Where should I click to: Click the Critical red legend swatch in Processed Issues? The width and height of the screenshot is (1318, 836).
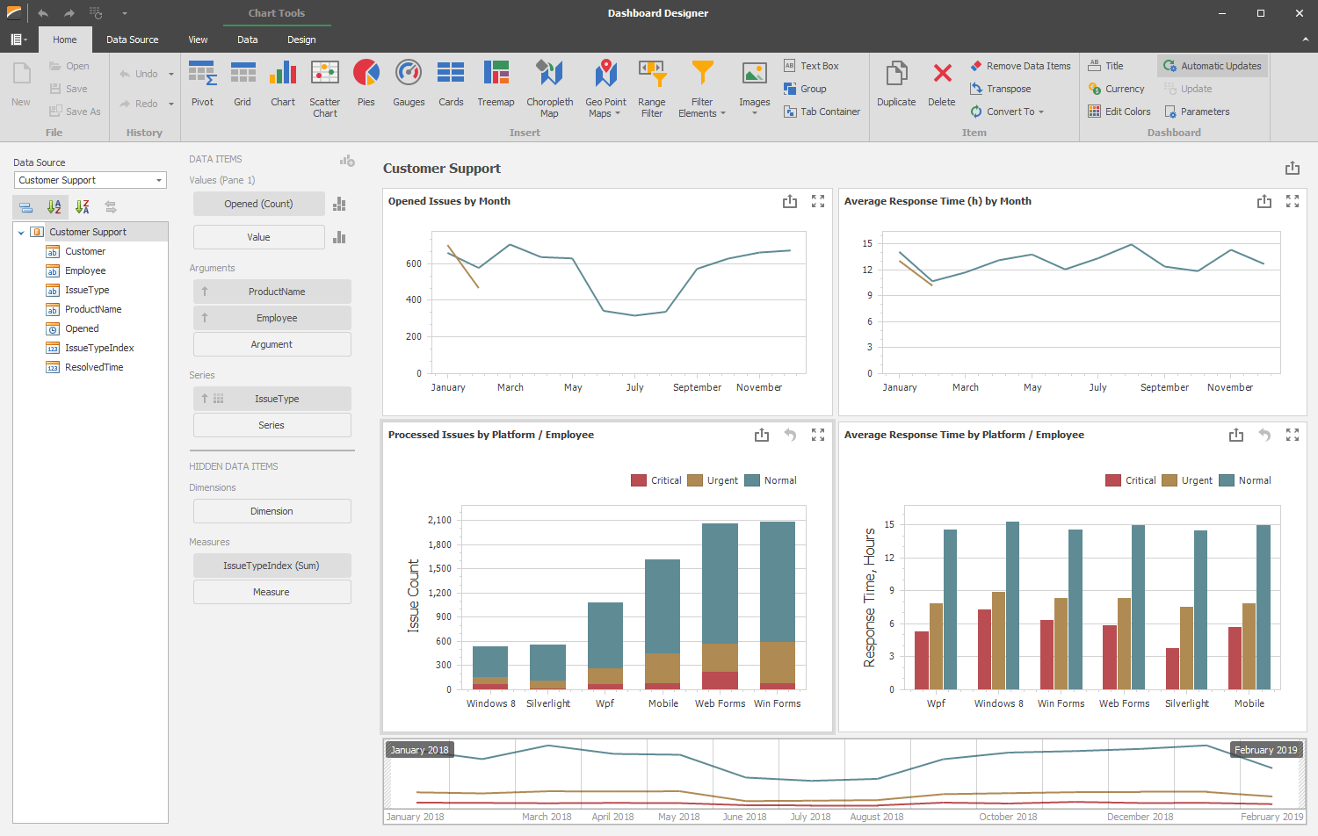639,480
